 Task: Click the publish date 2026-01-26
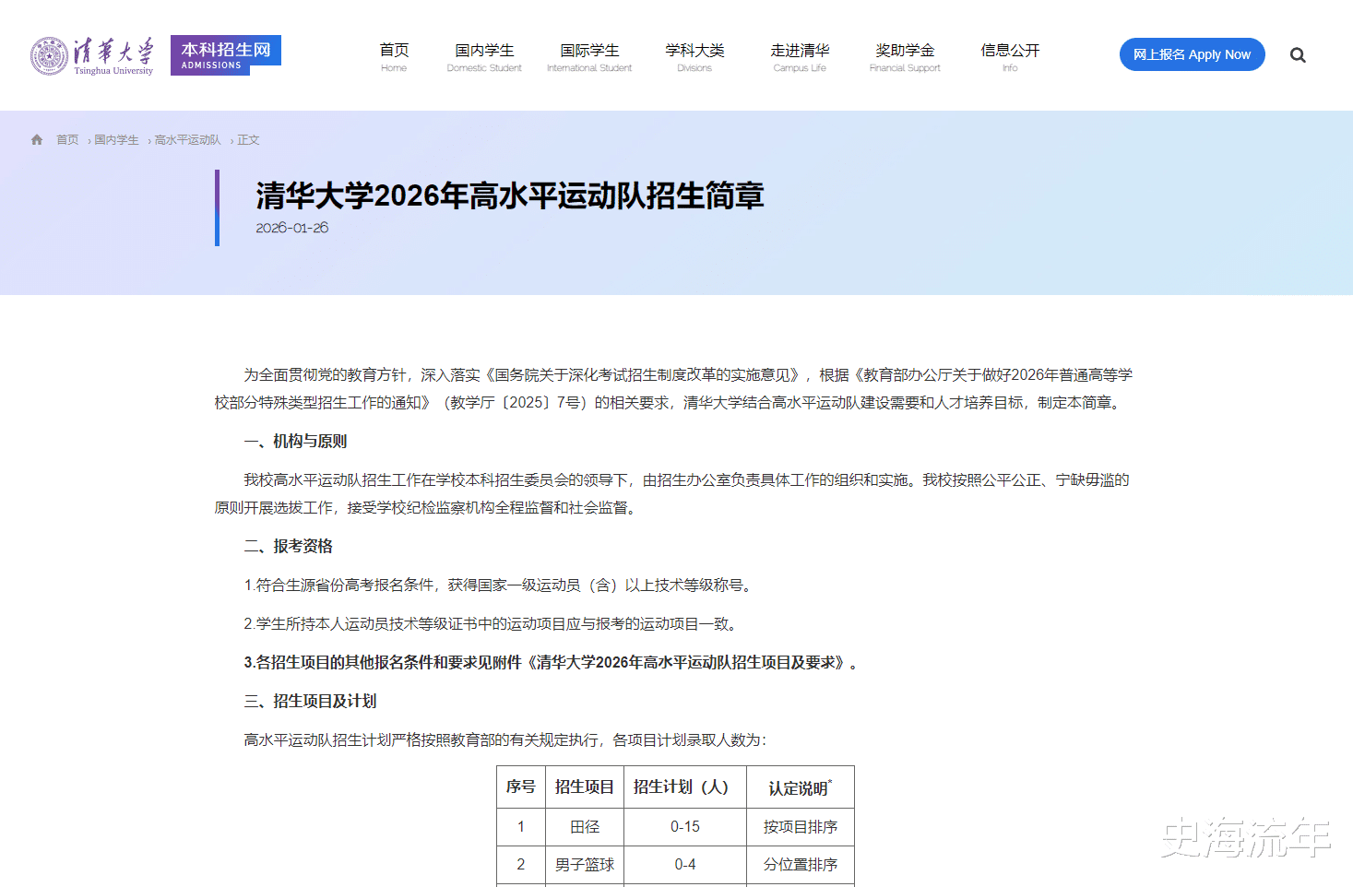[291, 228]
